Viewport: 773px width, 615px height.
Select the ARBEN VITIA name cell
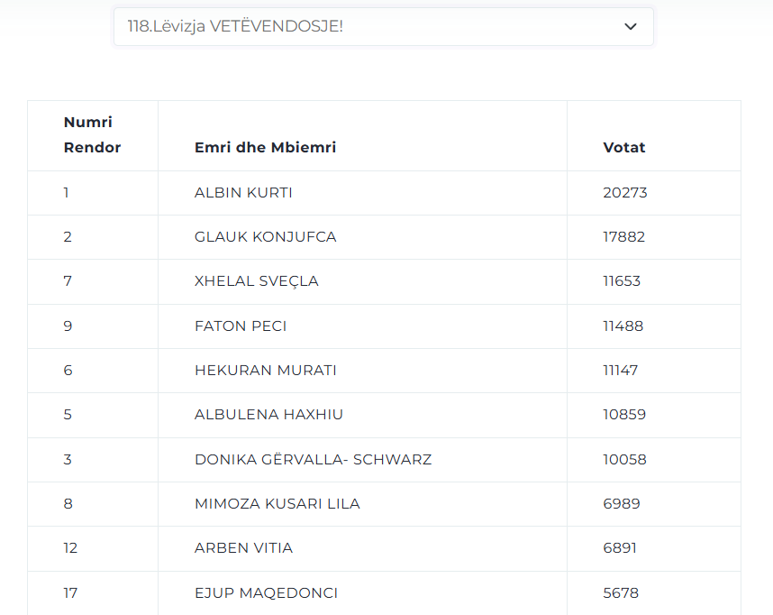pos(362,549)
